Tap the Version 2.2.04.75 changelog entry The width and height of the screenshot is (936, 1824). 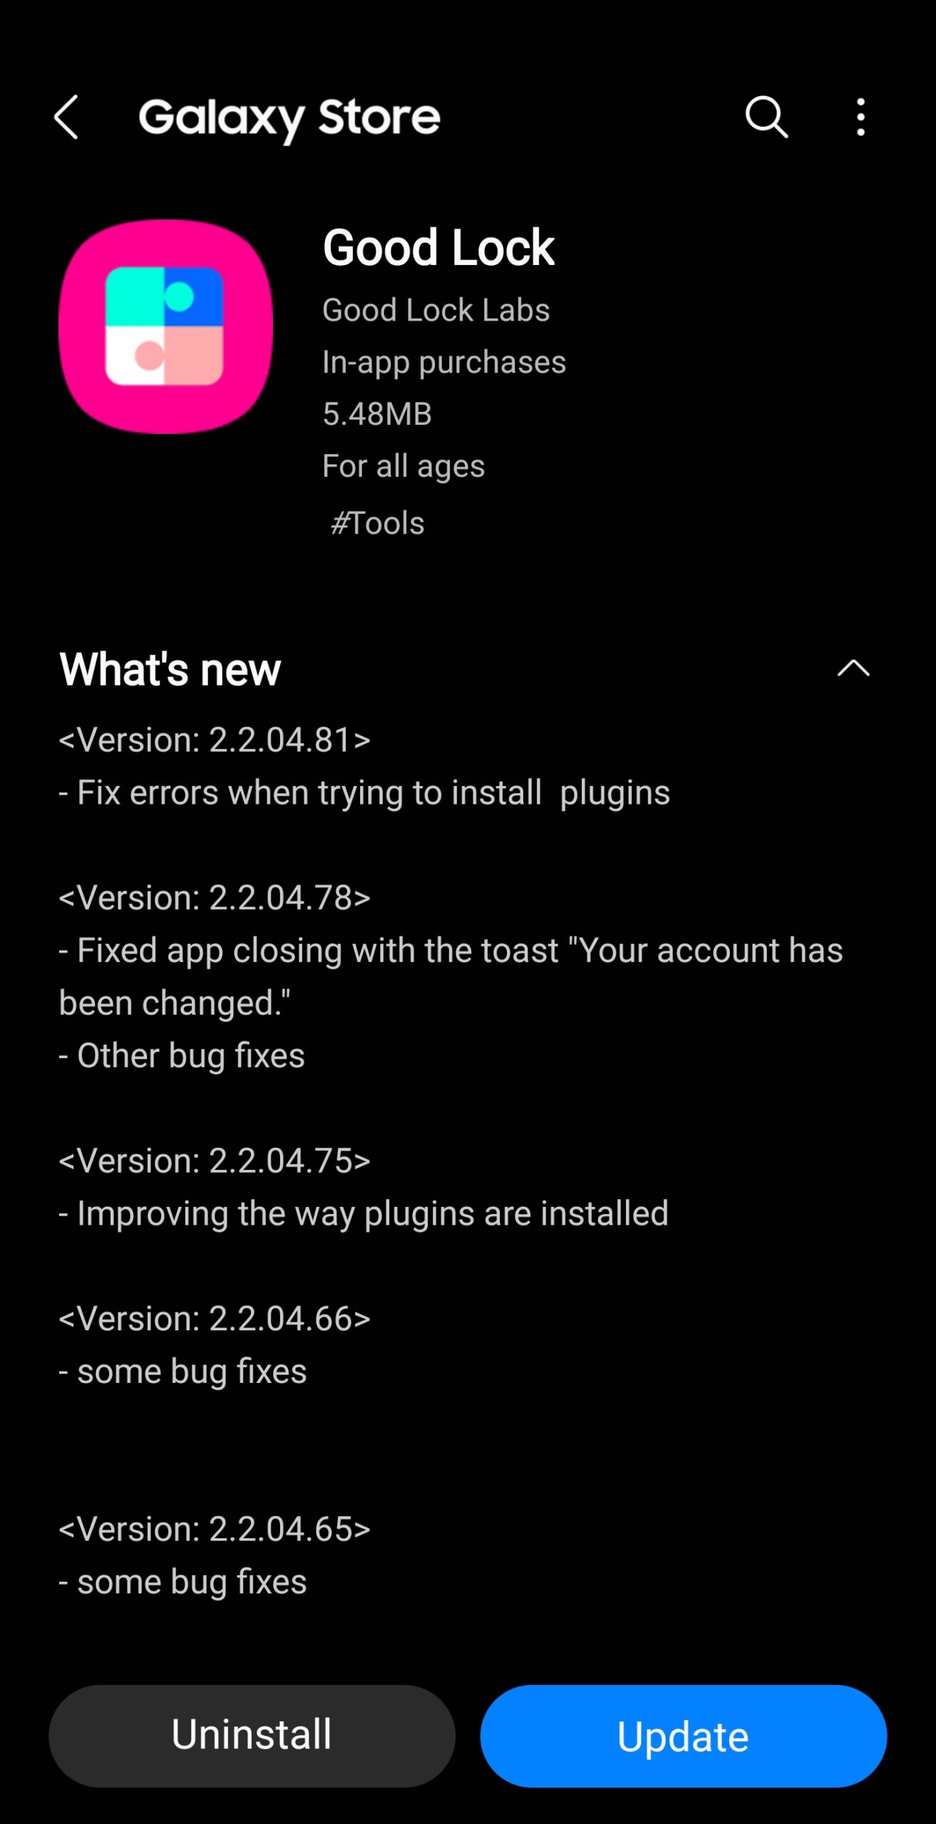215,1161
